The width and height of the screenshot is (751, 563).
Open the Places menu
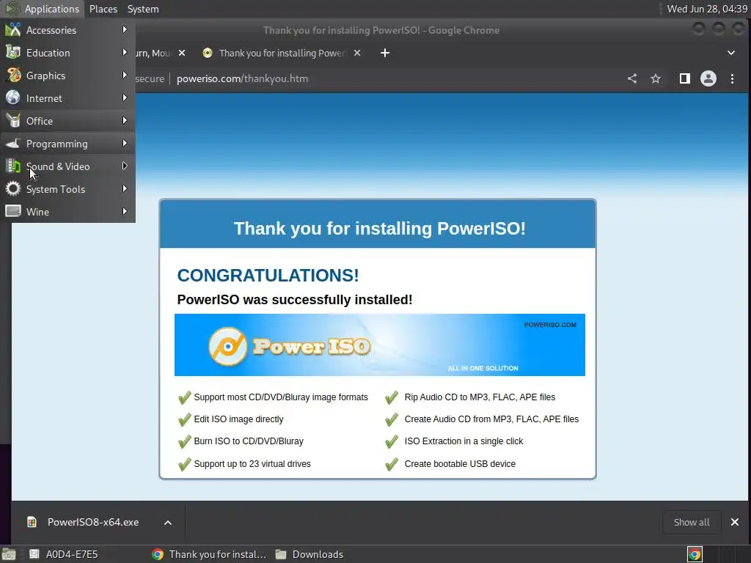coord(103,9)
